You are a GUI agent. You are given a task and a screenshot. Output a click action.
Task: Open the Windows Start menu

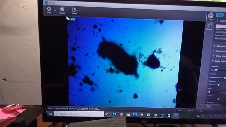click(x=51, y=114)
